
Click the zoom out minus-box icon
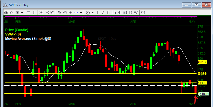(x=47, y=13)
